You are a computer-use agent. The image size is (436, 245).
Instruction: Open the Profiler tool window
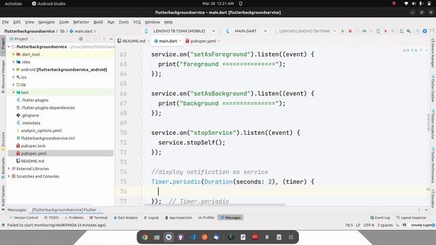click(206, 218)
